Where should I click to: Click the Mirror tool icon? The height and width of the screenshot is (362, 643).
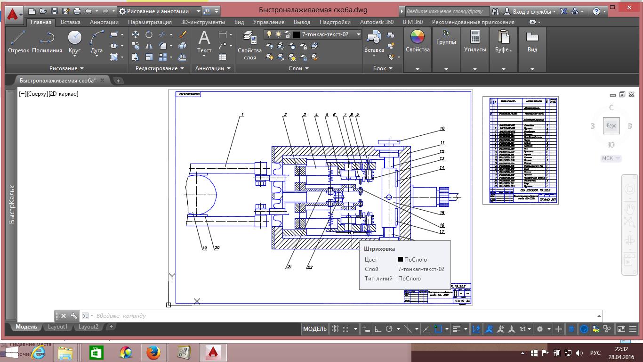tap(149, 46)
